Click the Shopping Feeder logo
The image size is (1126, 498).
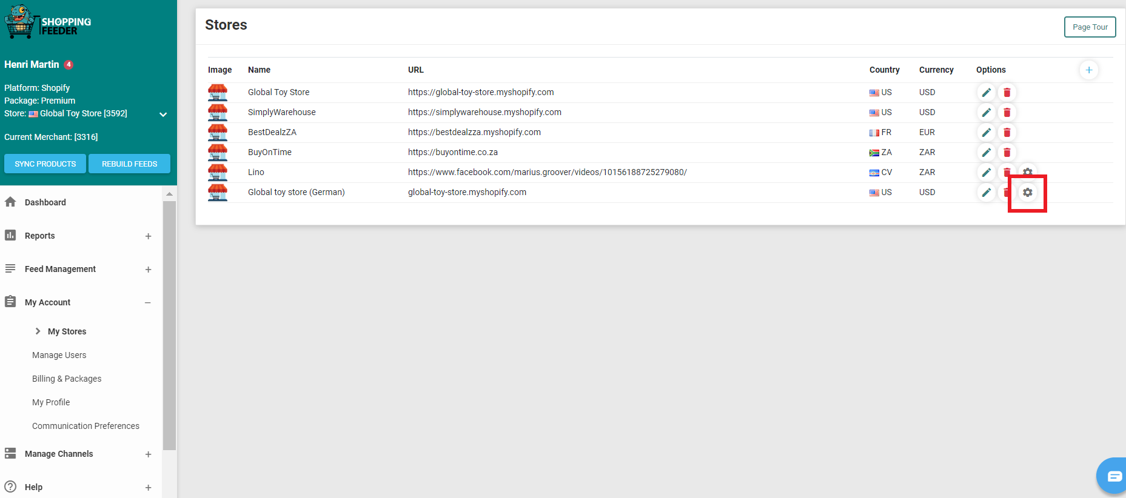coord(47,22)
